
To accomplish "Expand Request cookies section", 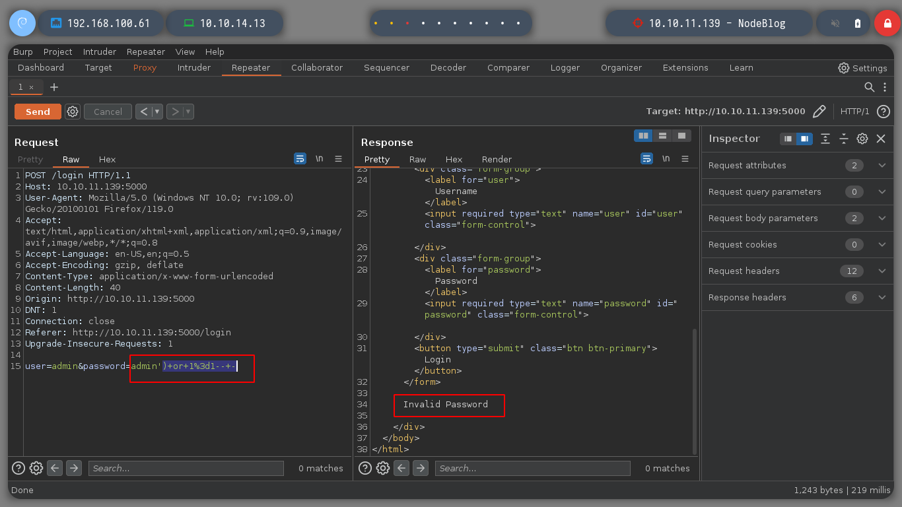I will click(798, 244).
